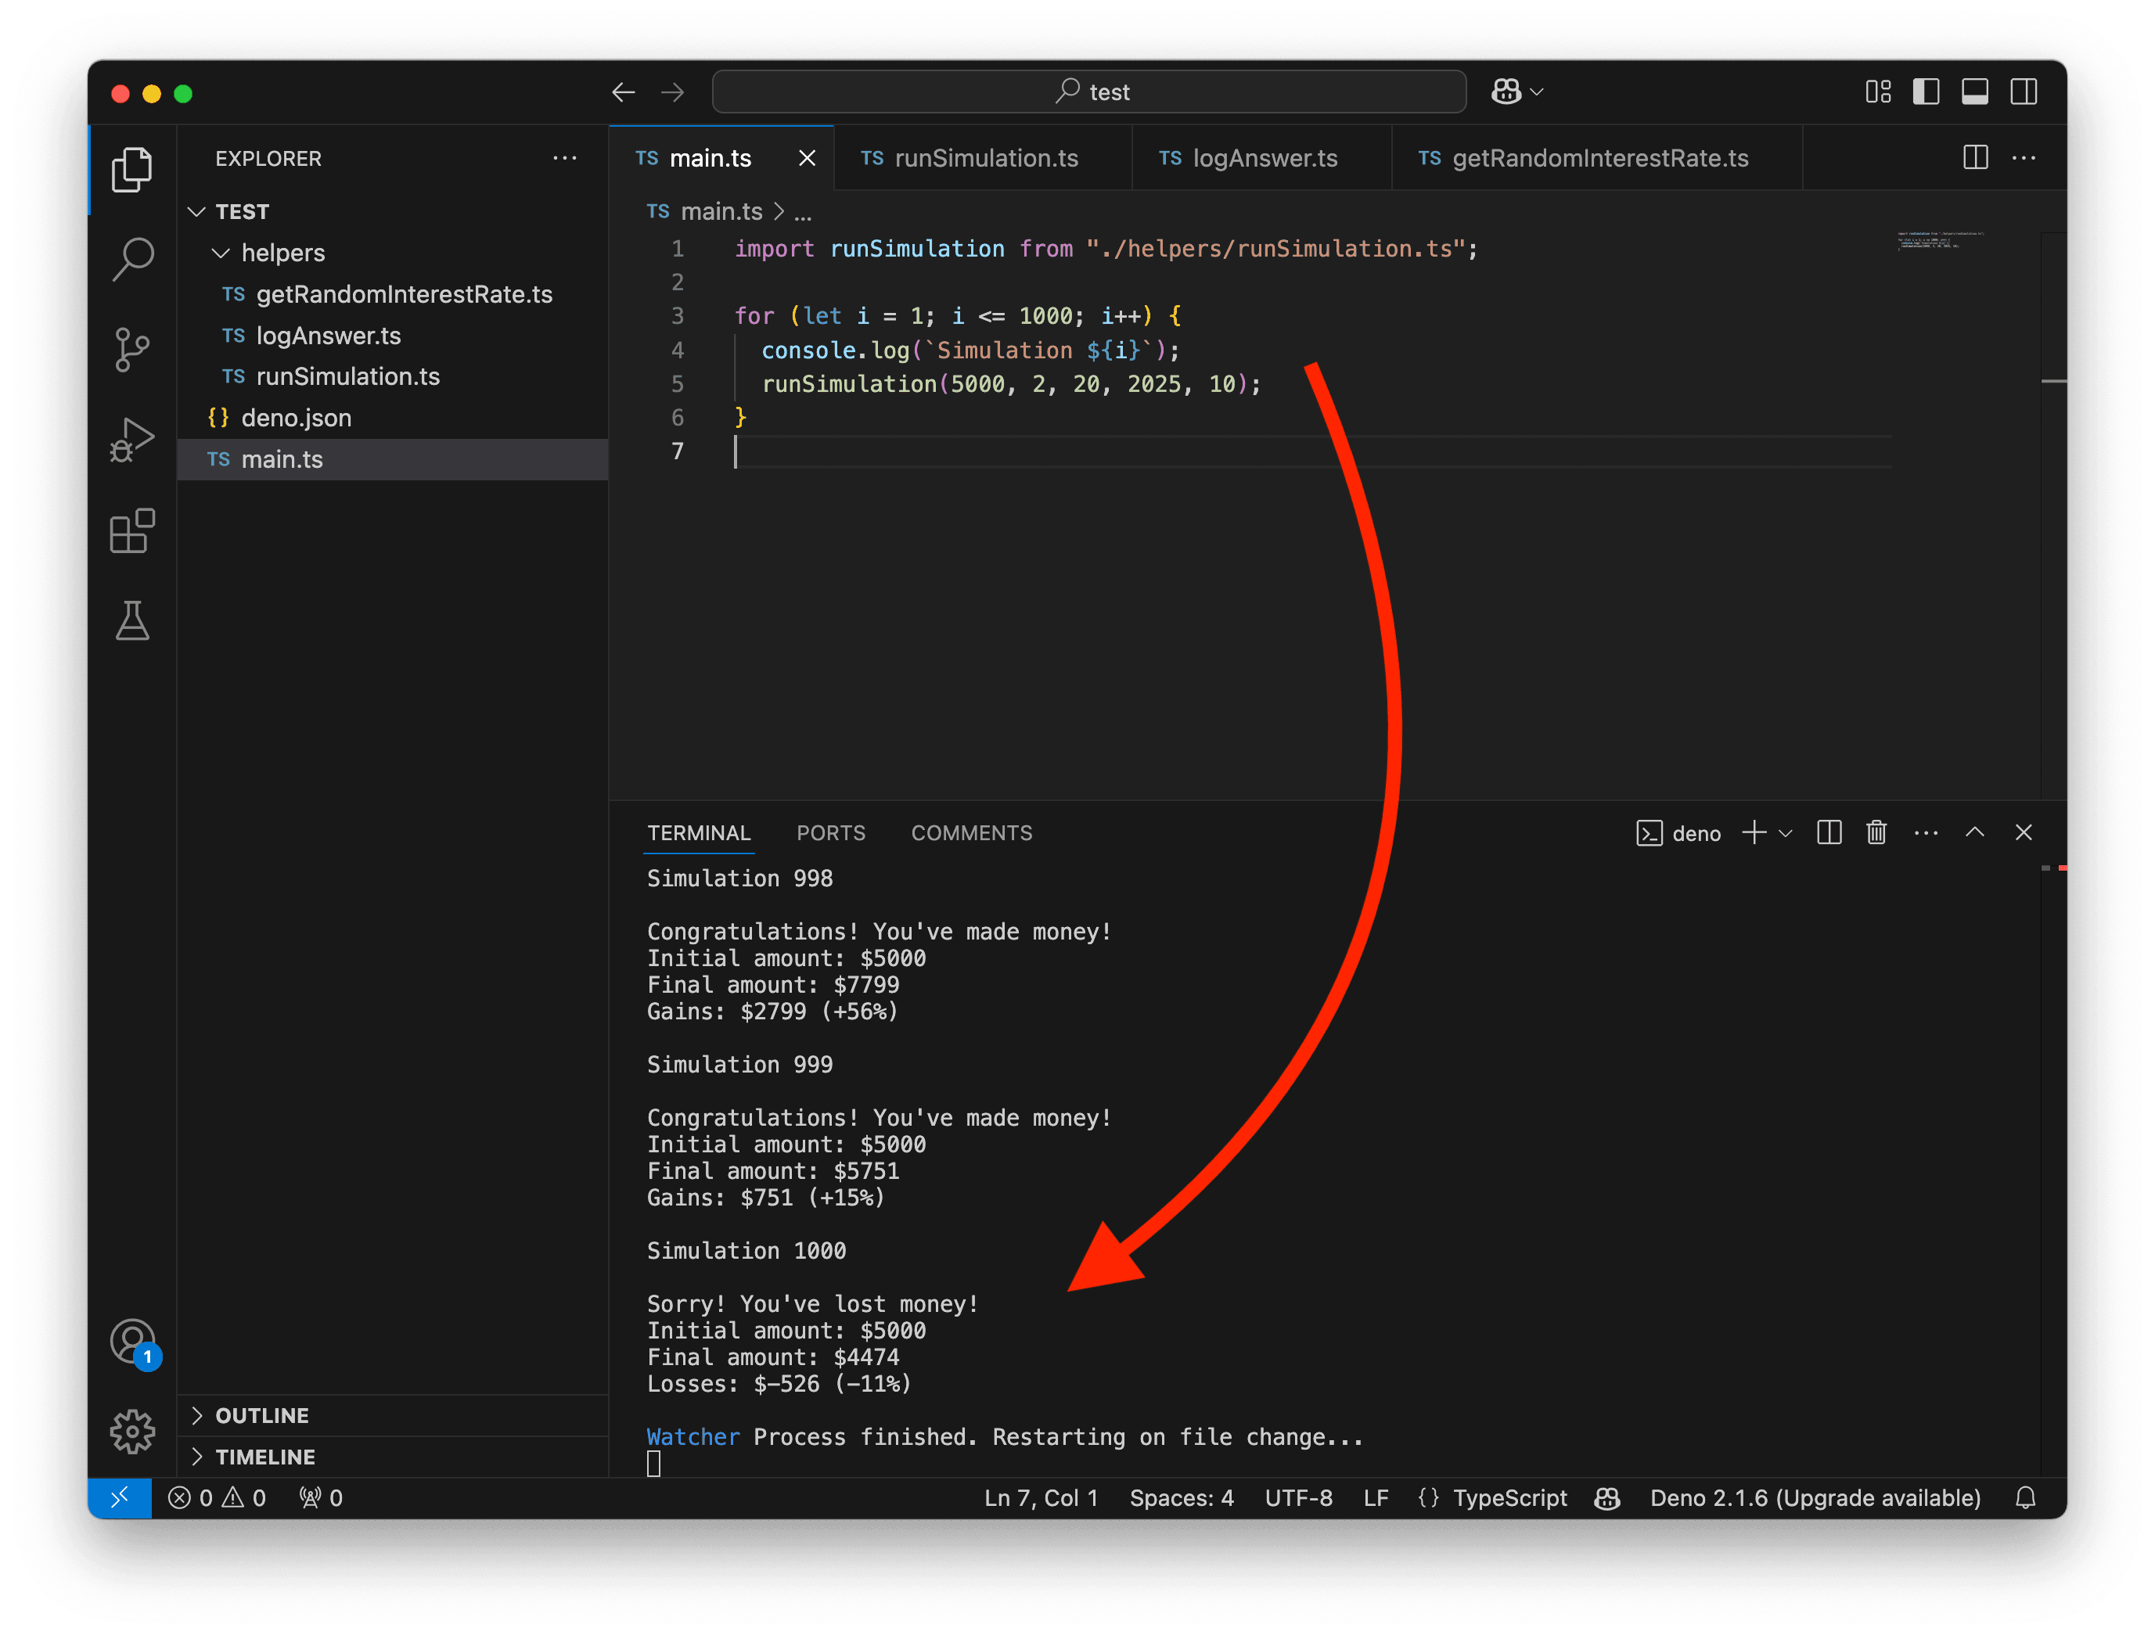
Task: Select the deno terminal instance
Action: click(1678, 834)
